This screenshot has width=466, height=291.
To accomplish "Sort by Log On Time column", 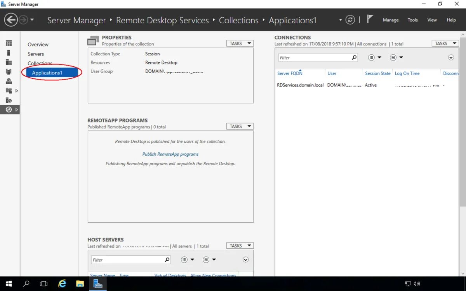I will [x=407, y=73].
